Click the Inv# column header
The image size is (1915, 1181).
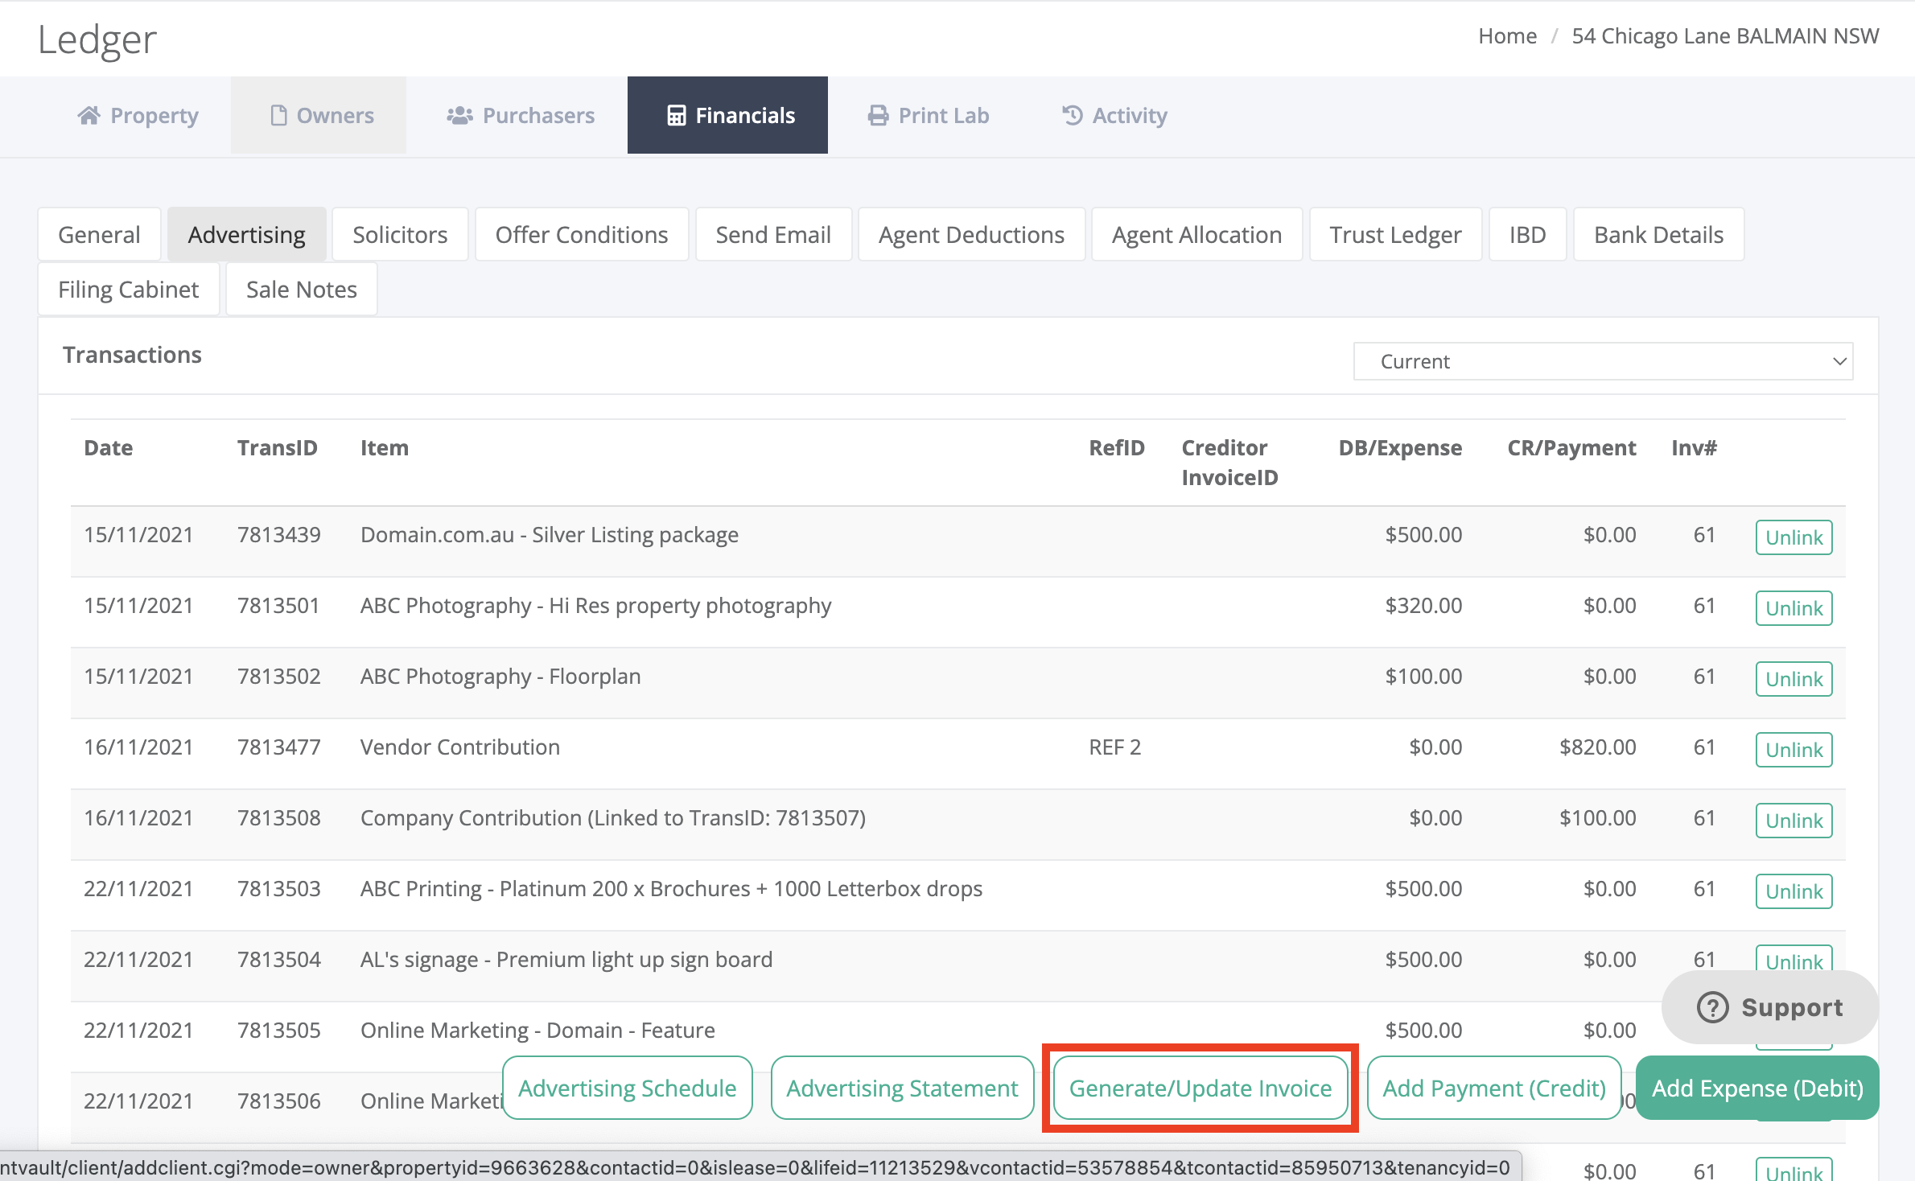(x=1694, y=448)
